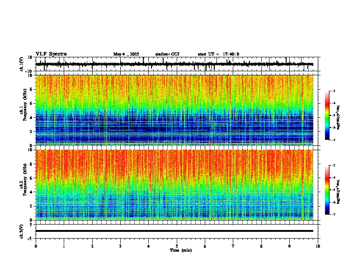This screenshot has height=276, width=358.
Task: Click the "station=OUI" header label
Action: (x=167, y=54)
